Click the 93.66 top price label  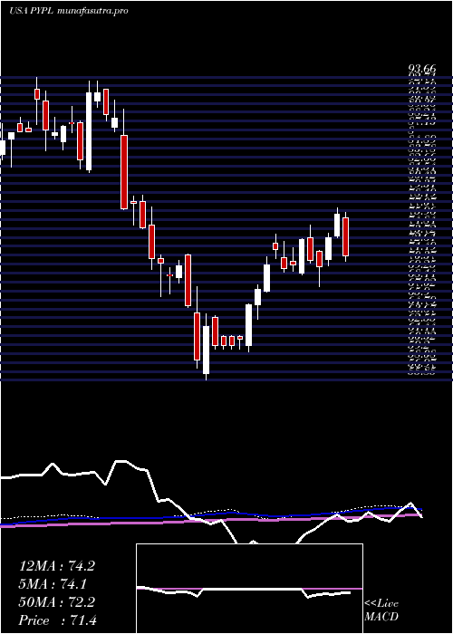421,71
